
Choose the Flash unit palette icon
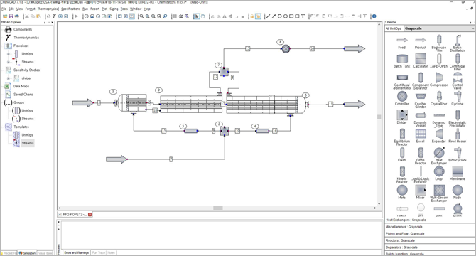(x=402, y=152)
